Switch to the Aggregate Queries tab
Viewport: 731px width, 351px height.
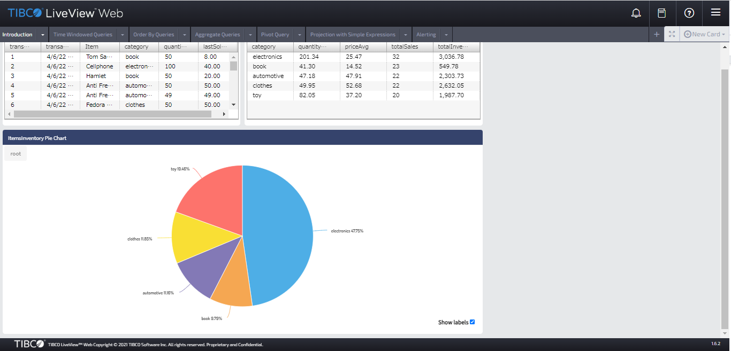(x=217, y=35)
